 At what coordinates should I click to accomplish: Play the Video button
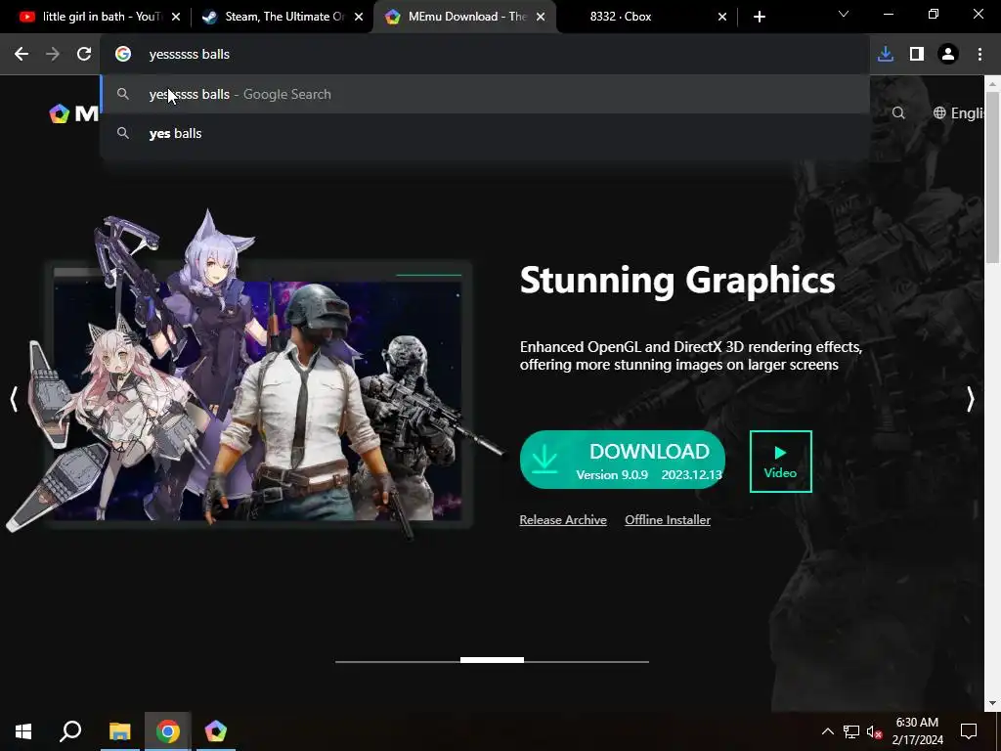(x=781, y=462)
